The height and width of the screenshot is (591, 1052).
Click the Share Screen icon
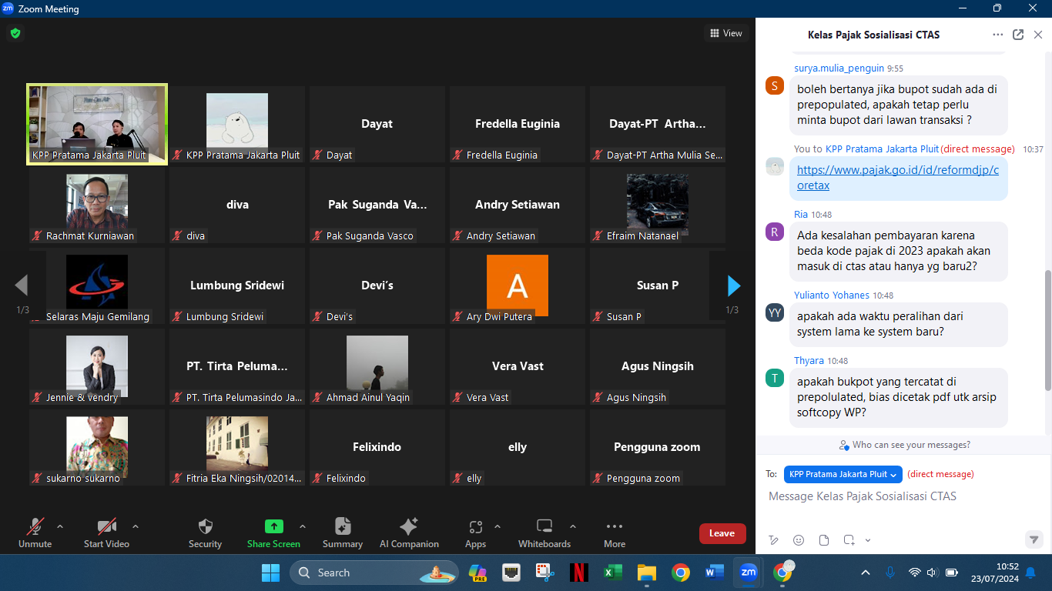coord(273,526)
